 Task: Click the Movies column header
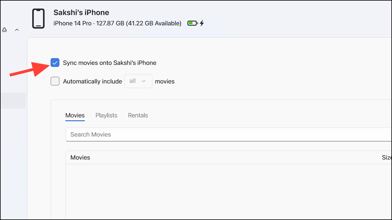point(80,157)
